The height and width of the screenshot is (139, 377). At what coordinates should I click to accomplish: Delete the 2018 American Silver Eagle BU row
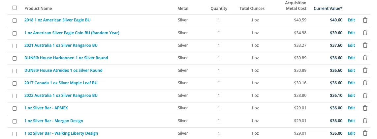(365, 20)
